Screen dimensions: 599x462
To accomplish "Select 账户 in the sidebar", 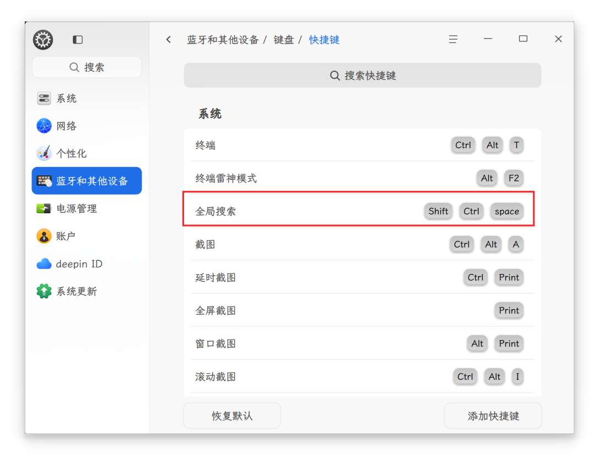I will (87, 236).
